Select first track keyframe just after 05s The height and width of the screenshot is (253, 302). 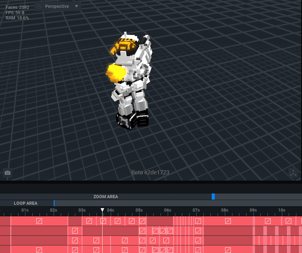(x=142, y=221)
